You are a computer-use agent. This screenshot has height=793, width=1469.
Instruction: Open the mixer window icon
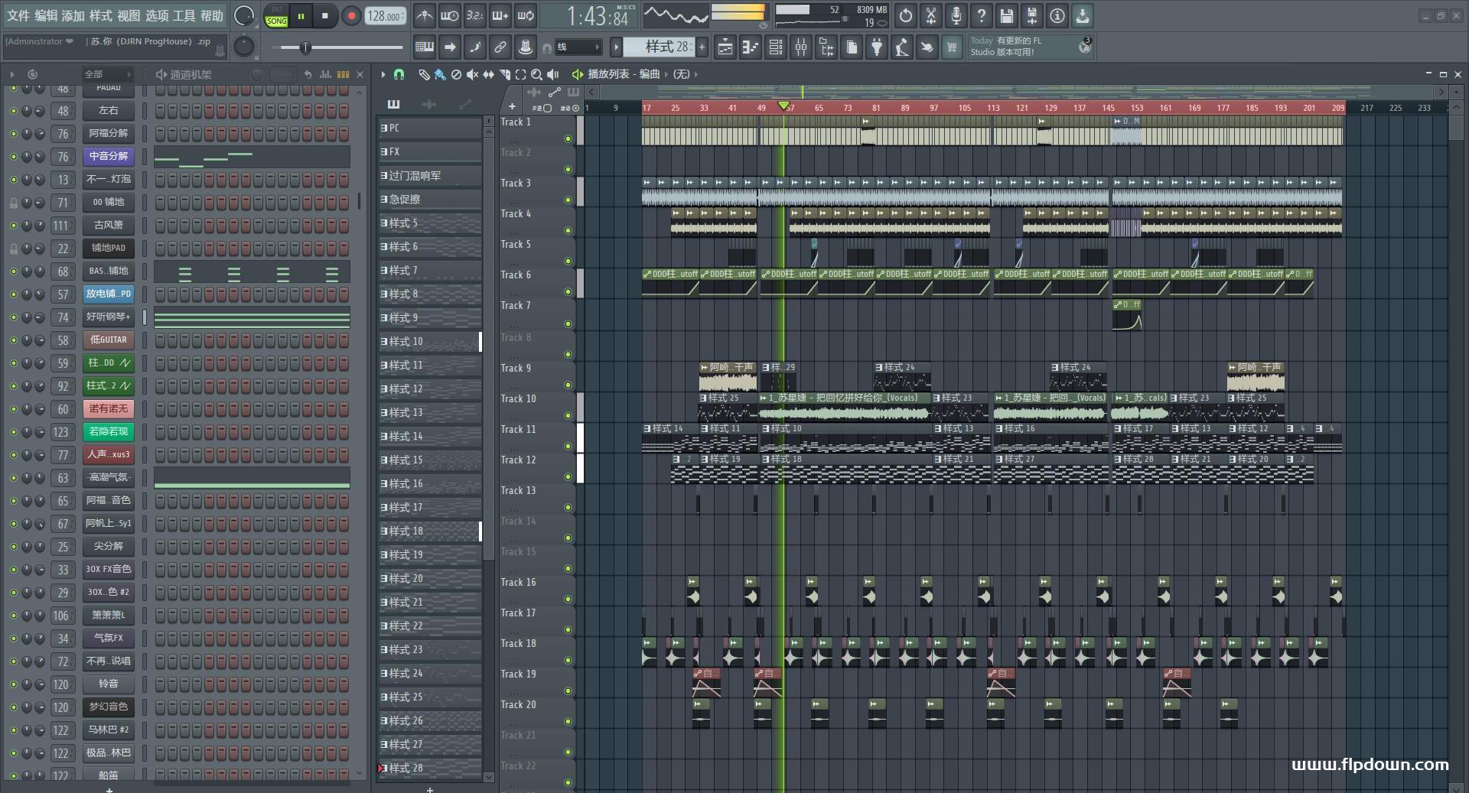point(801,48)
